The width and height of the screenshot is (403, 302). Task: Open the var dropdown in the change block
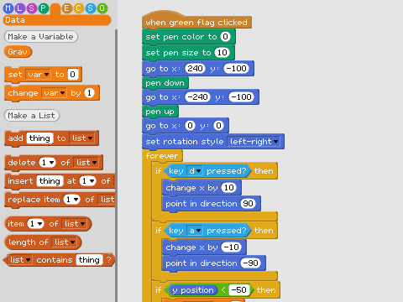55,93
